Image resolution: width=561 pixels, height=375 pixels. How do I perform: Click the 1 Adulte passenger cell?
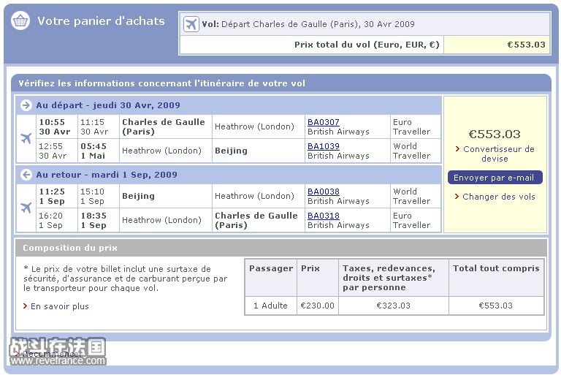pyautogui.click(x=270, y=306)
